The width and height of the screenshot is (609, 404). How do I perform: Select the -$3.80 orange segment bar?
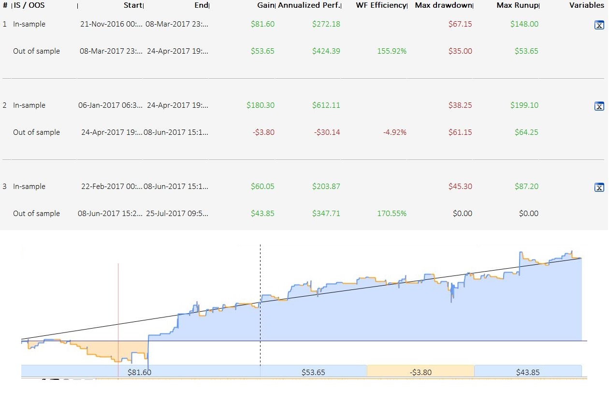coord(420,372)
